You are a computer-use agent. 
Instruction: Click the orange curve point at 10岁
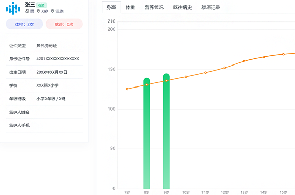pos(186,77)
